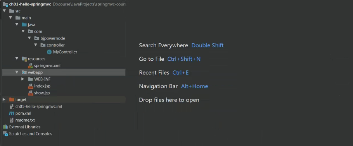Image resolution: width=353 pixels, height=146 pixels.
Task: Click the springmvc.xml file icon
Action: (30, 65)
